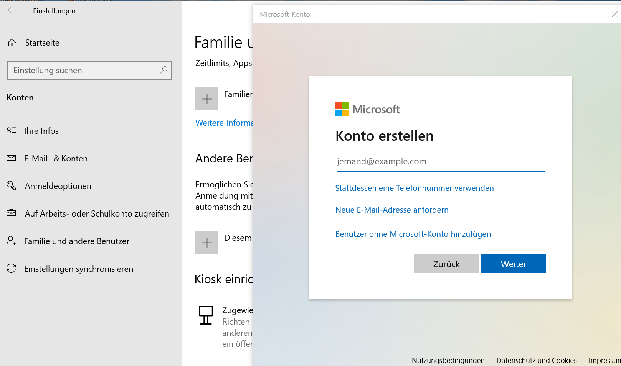Click the Weiter button

point(514,264)
